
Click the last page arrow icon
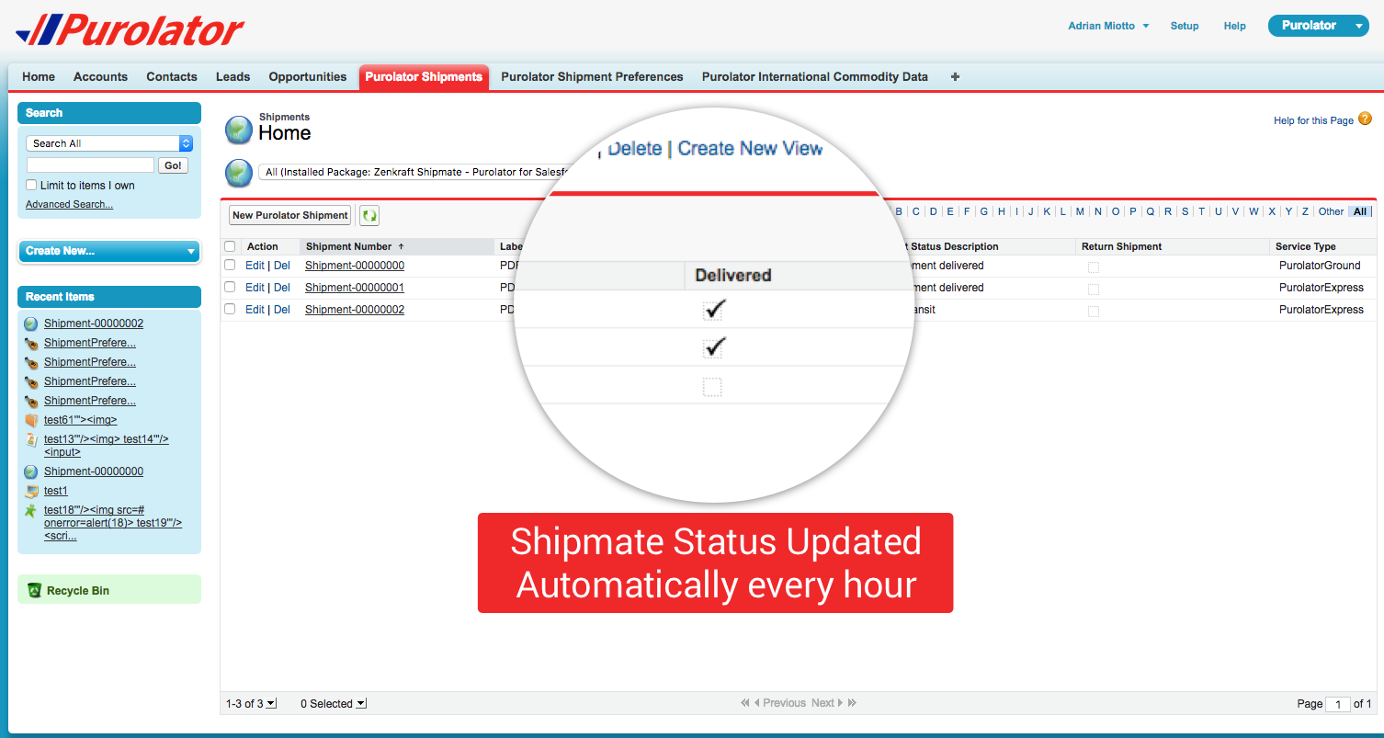[852, 703]
